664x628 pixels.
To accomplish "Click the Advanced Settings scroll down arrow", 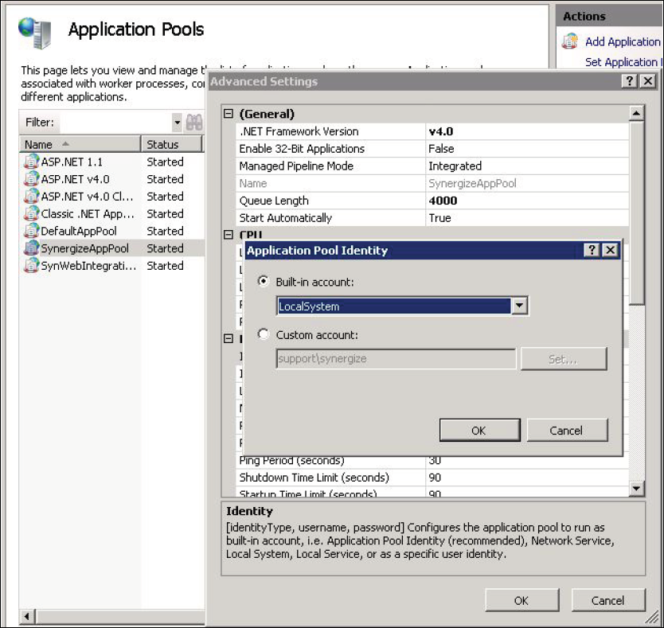I will (x=636, y=488).
